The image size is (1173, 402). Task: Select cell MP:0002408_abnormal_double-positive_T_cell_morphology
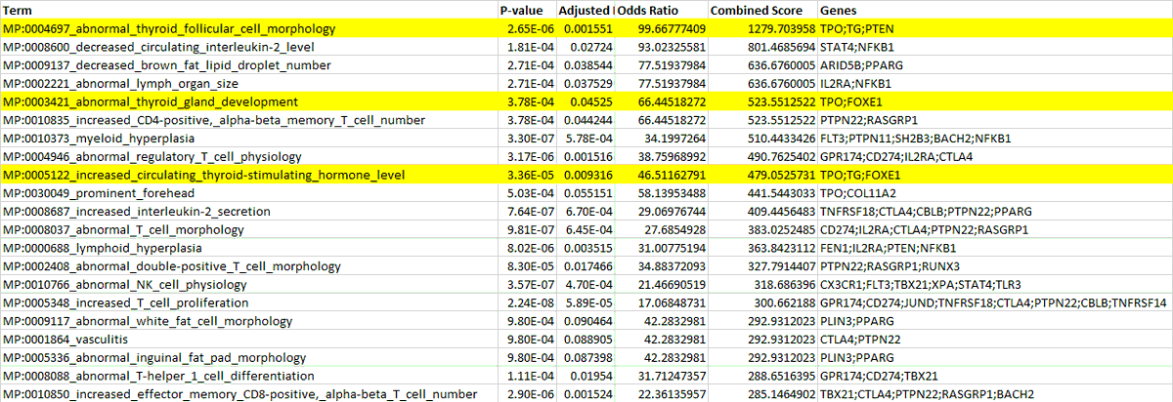[x=247, y=266]
